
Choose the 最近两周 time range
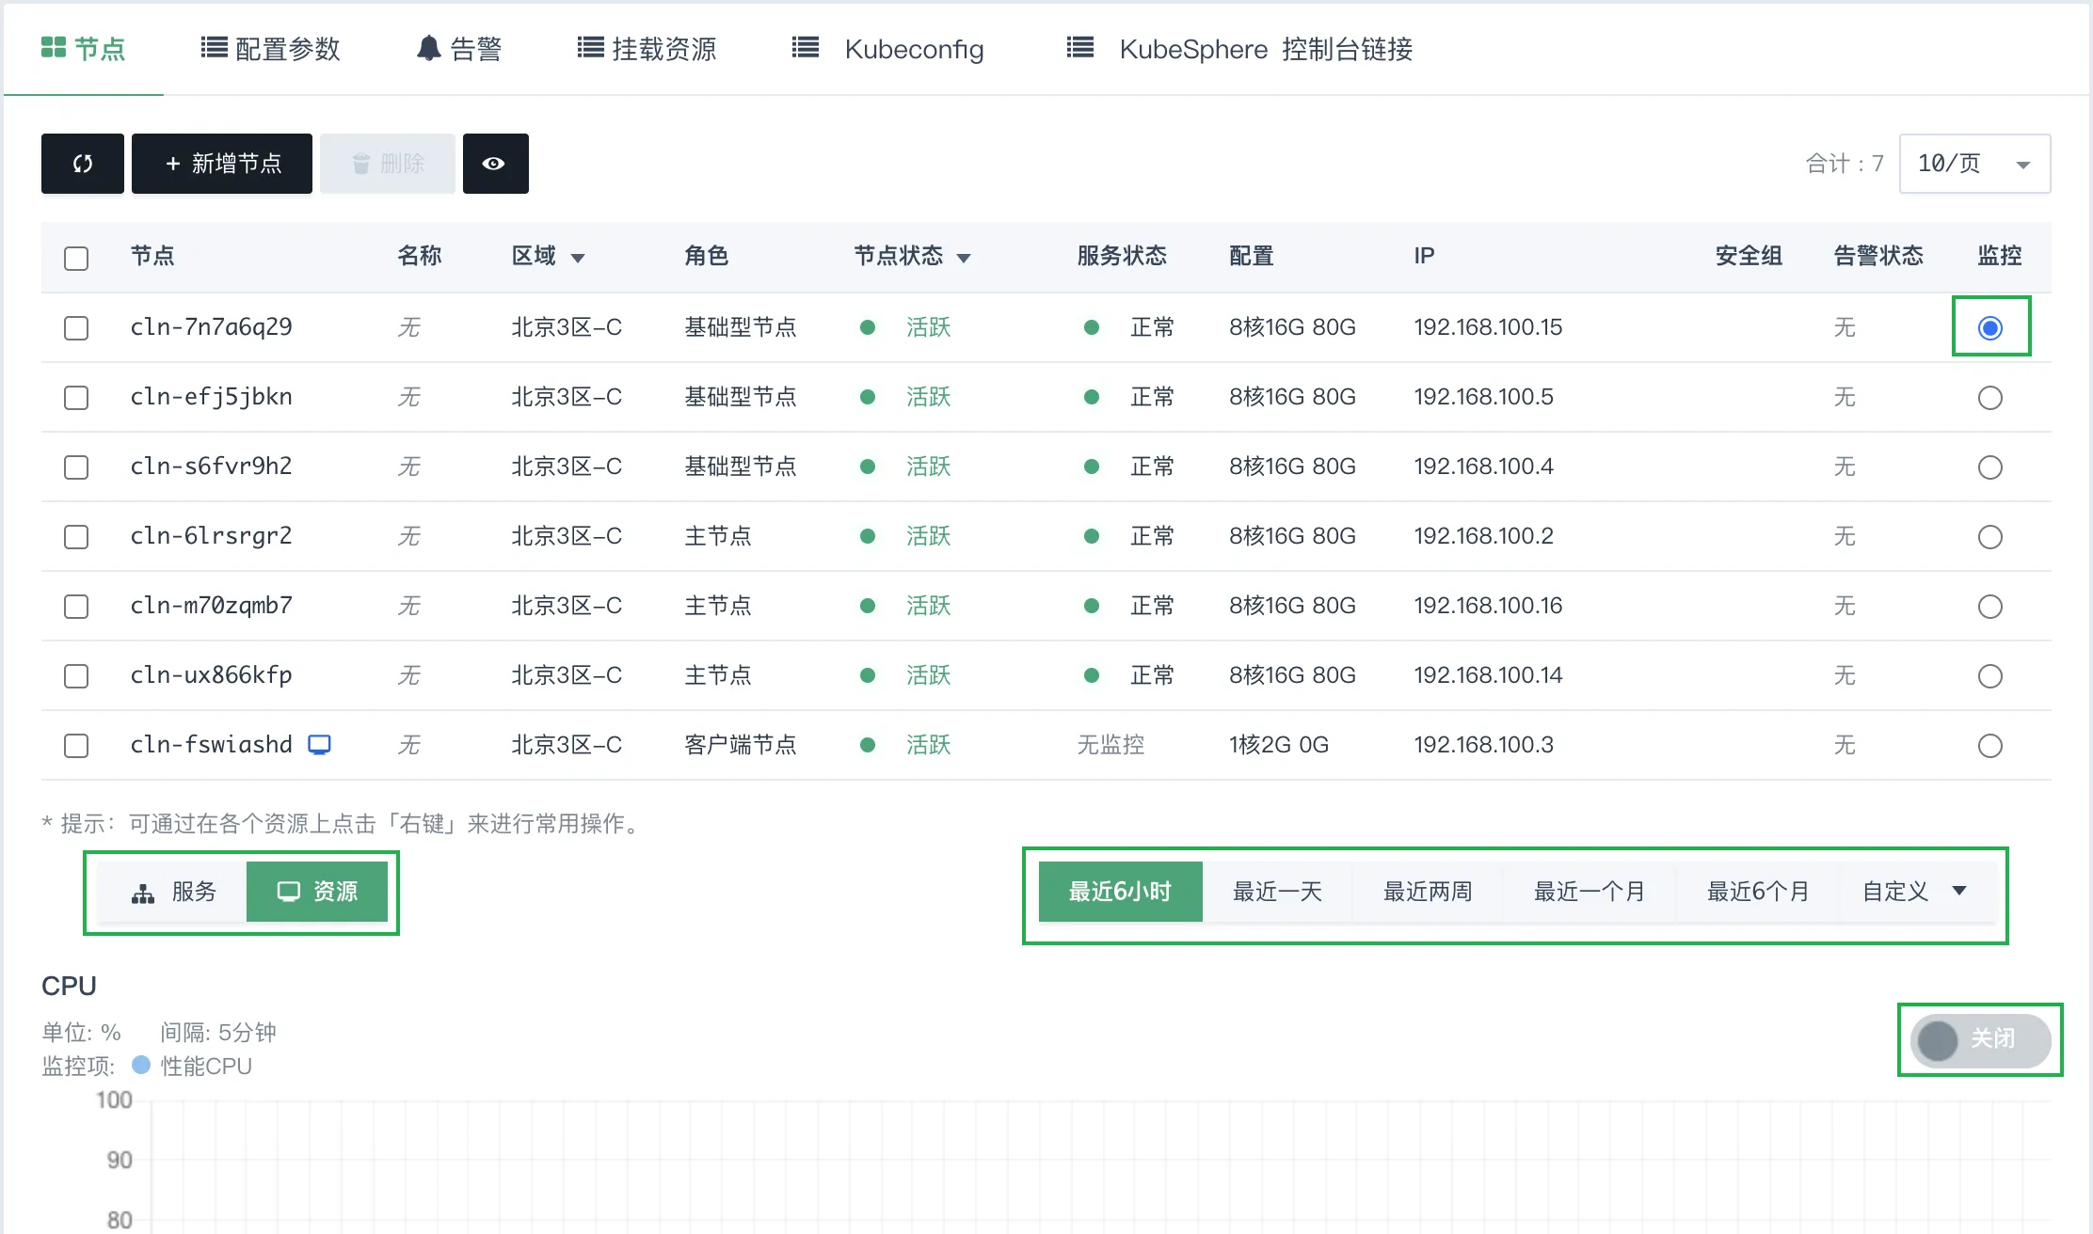(x=1428, y=892)
